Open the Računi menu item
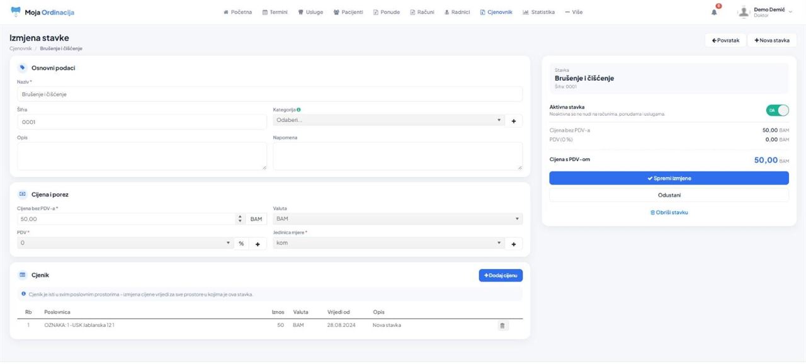 [x=422, y=12]
